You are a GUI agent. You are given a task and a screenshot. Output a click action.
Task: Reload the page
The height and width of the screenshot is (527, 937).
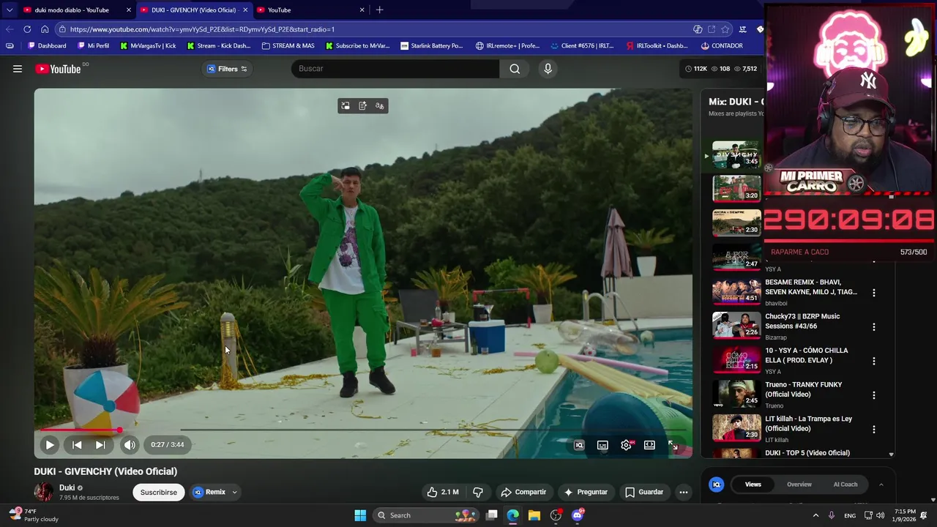[x=27, y=29]
